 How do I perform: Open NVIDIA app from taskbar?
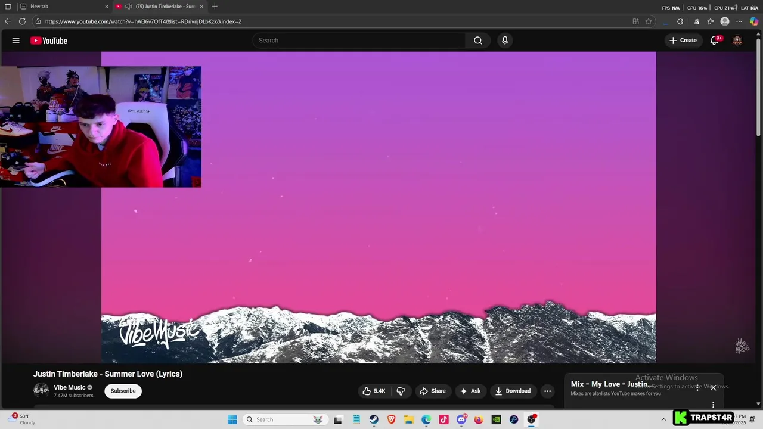[496, 419]
